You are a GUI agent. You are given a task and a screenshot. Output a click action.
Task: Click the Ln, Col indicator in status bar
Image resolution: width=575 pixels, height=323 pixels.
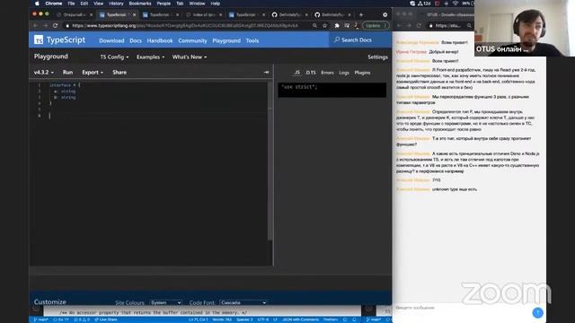(198, 319)
